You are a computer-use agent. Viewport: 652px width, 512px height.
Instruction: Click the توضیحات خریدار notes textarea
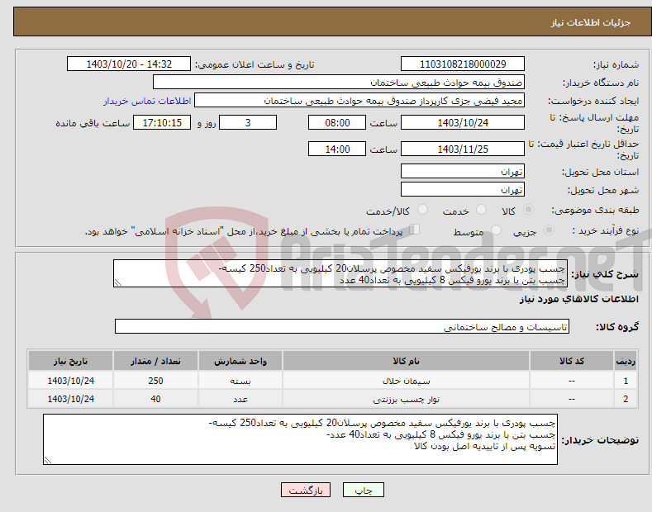[300, 439]
